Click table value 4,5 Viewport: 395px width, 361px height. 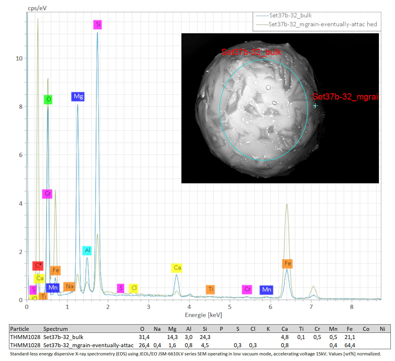(x=205, y=345)
